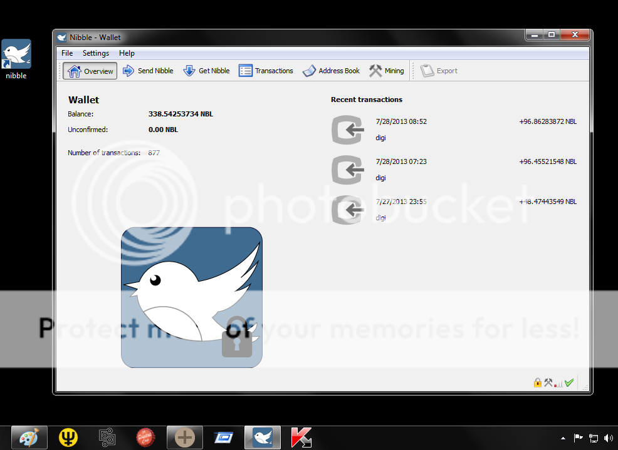The image size is (618, 450).
Task: Open the Overview tab in toolbar
Action: tap(90, 71)
